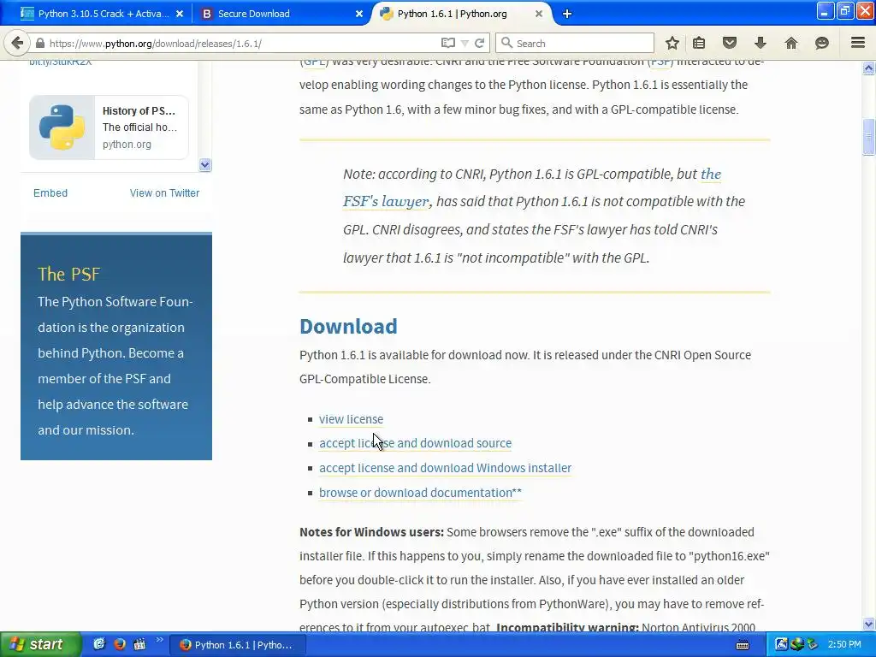Click the python.org text in tweet card

pos(127,144)
